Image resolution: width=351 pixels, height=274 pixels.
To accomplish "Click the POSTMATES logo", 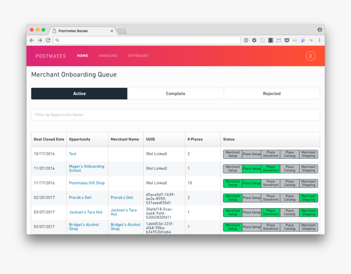I will coord(51,56).
